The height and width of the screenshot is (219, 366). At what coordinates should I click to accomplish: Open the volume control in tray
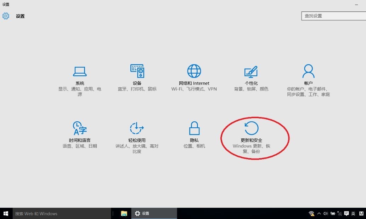[x=326, y=213]
